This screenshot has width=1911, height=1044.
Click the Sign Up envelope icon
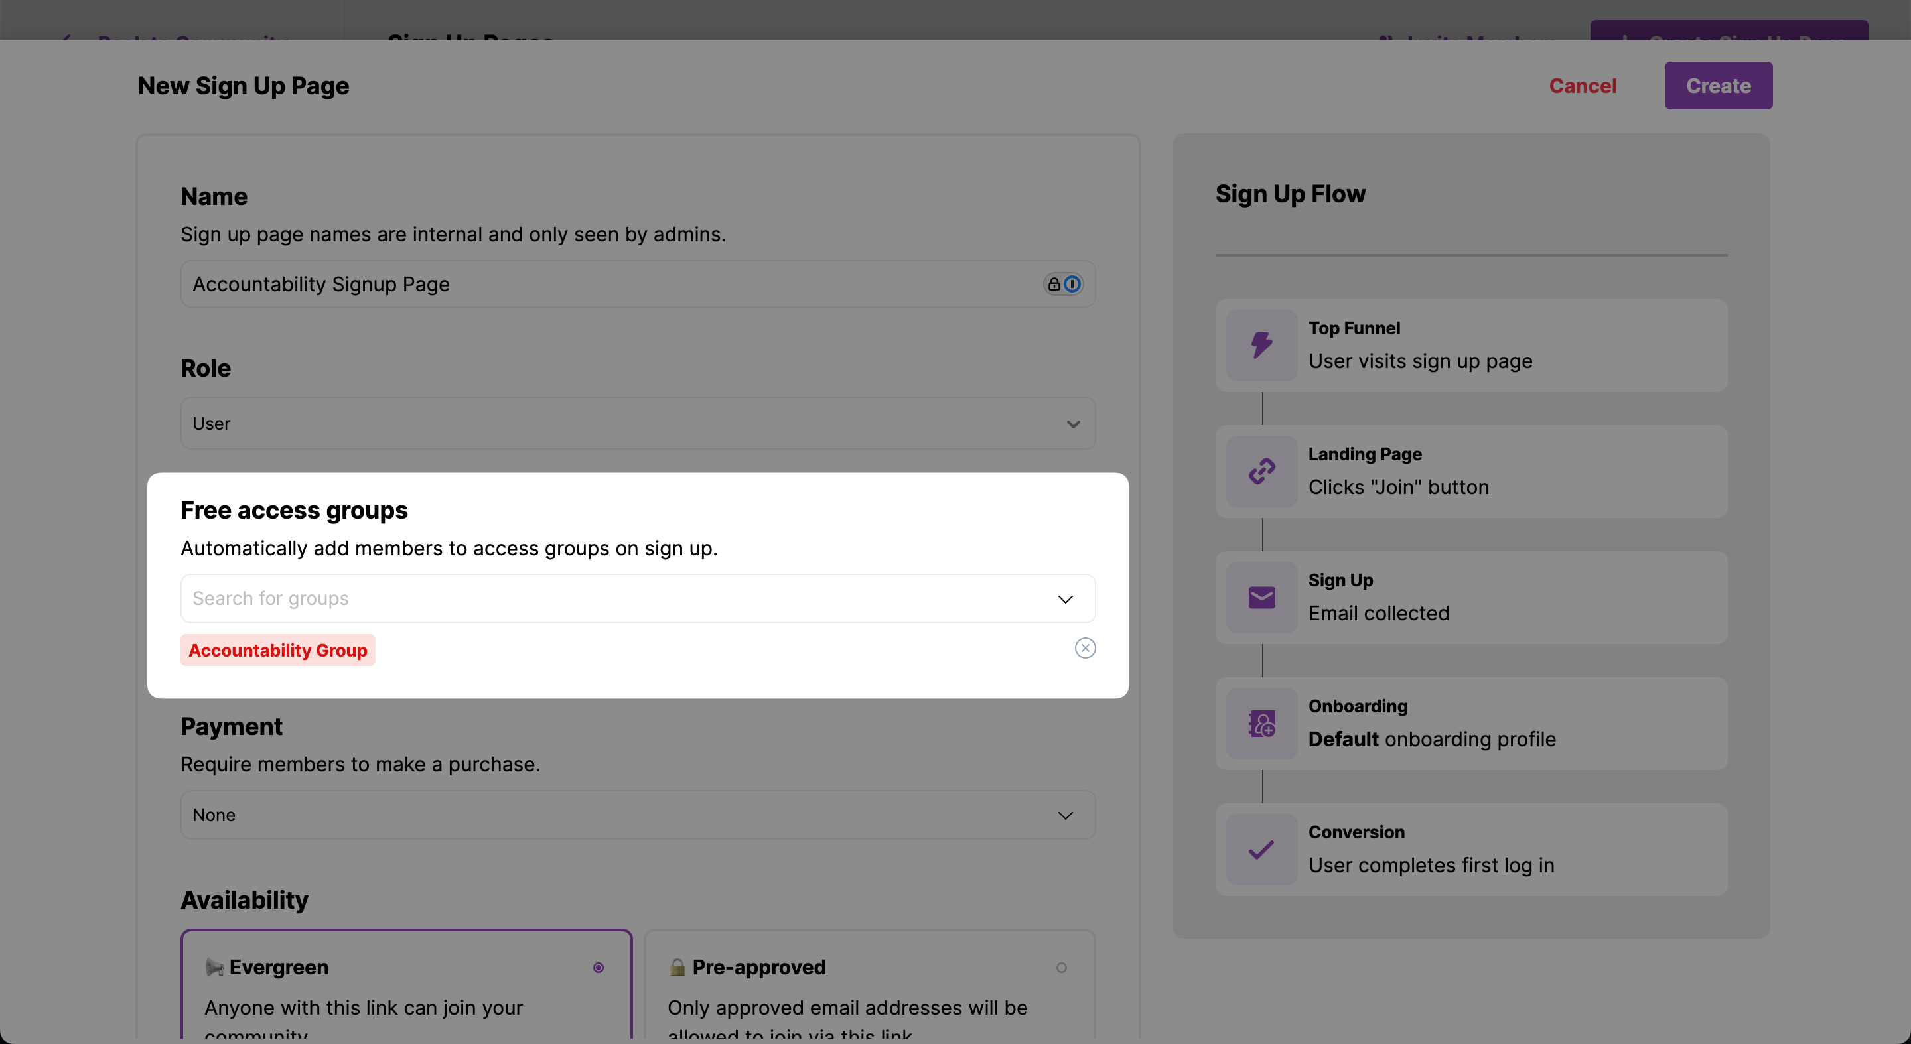[1261, 598]
